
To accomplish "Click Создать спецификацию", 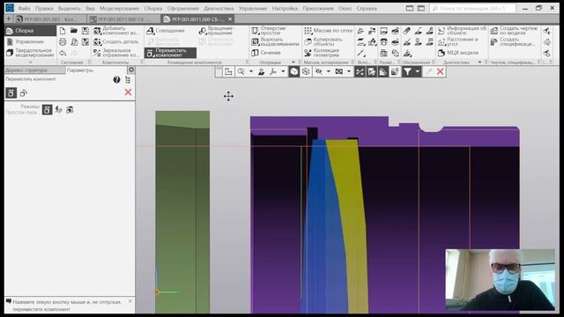I will tap(513, 41).
